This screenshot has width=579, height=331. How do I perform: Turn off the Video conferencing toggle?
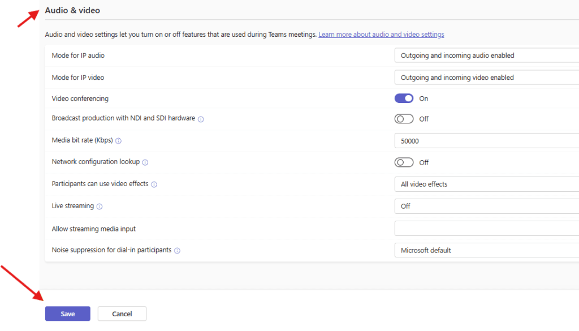[404, 98]
